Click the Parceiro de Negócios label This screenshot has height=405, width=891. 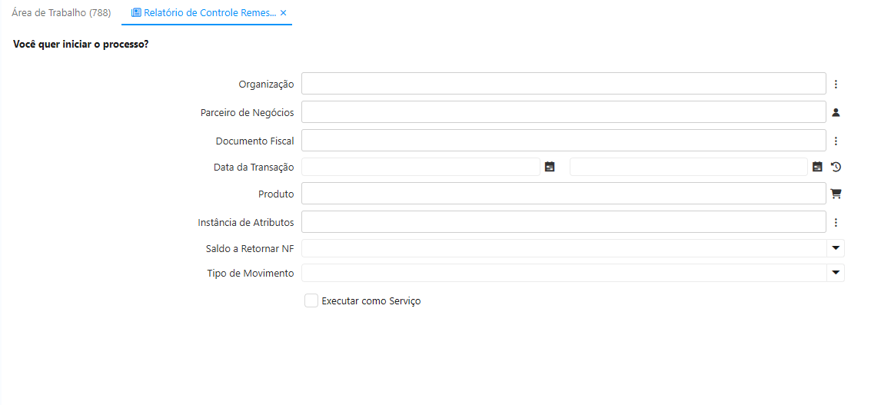point(248,112)
